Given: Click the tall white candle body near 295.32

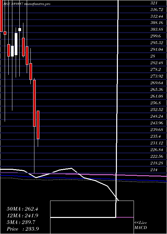Looking at the screenshot, I should coord(16,44).
